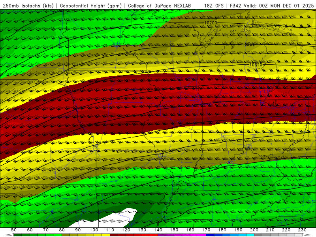Select the 70 label on the isotach legend
Viewport: 316px width, 237px height.
(x=46, y=230)
